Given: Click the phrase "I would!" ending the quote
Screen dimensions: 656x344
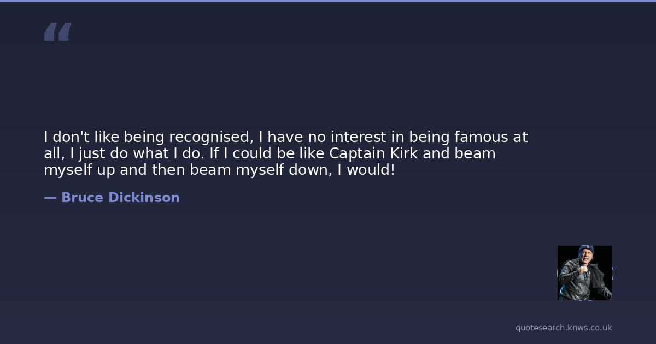Looking at the screenshot, I should (x=366, y=170).
